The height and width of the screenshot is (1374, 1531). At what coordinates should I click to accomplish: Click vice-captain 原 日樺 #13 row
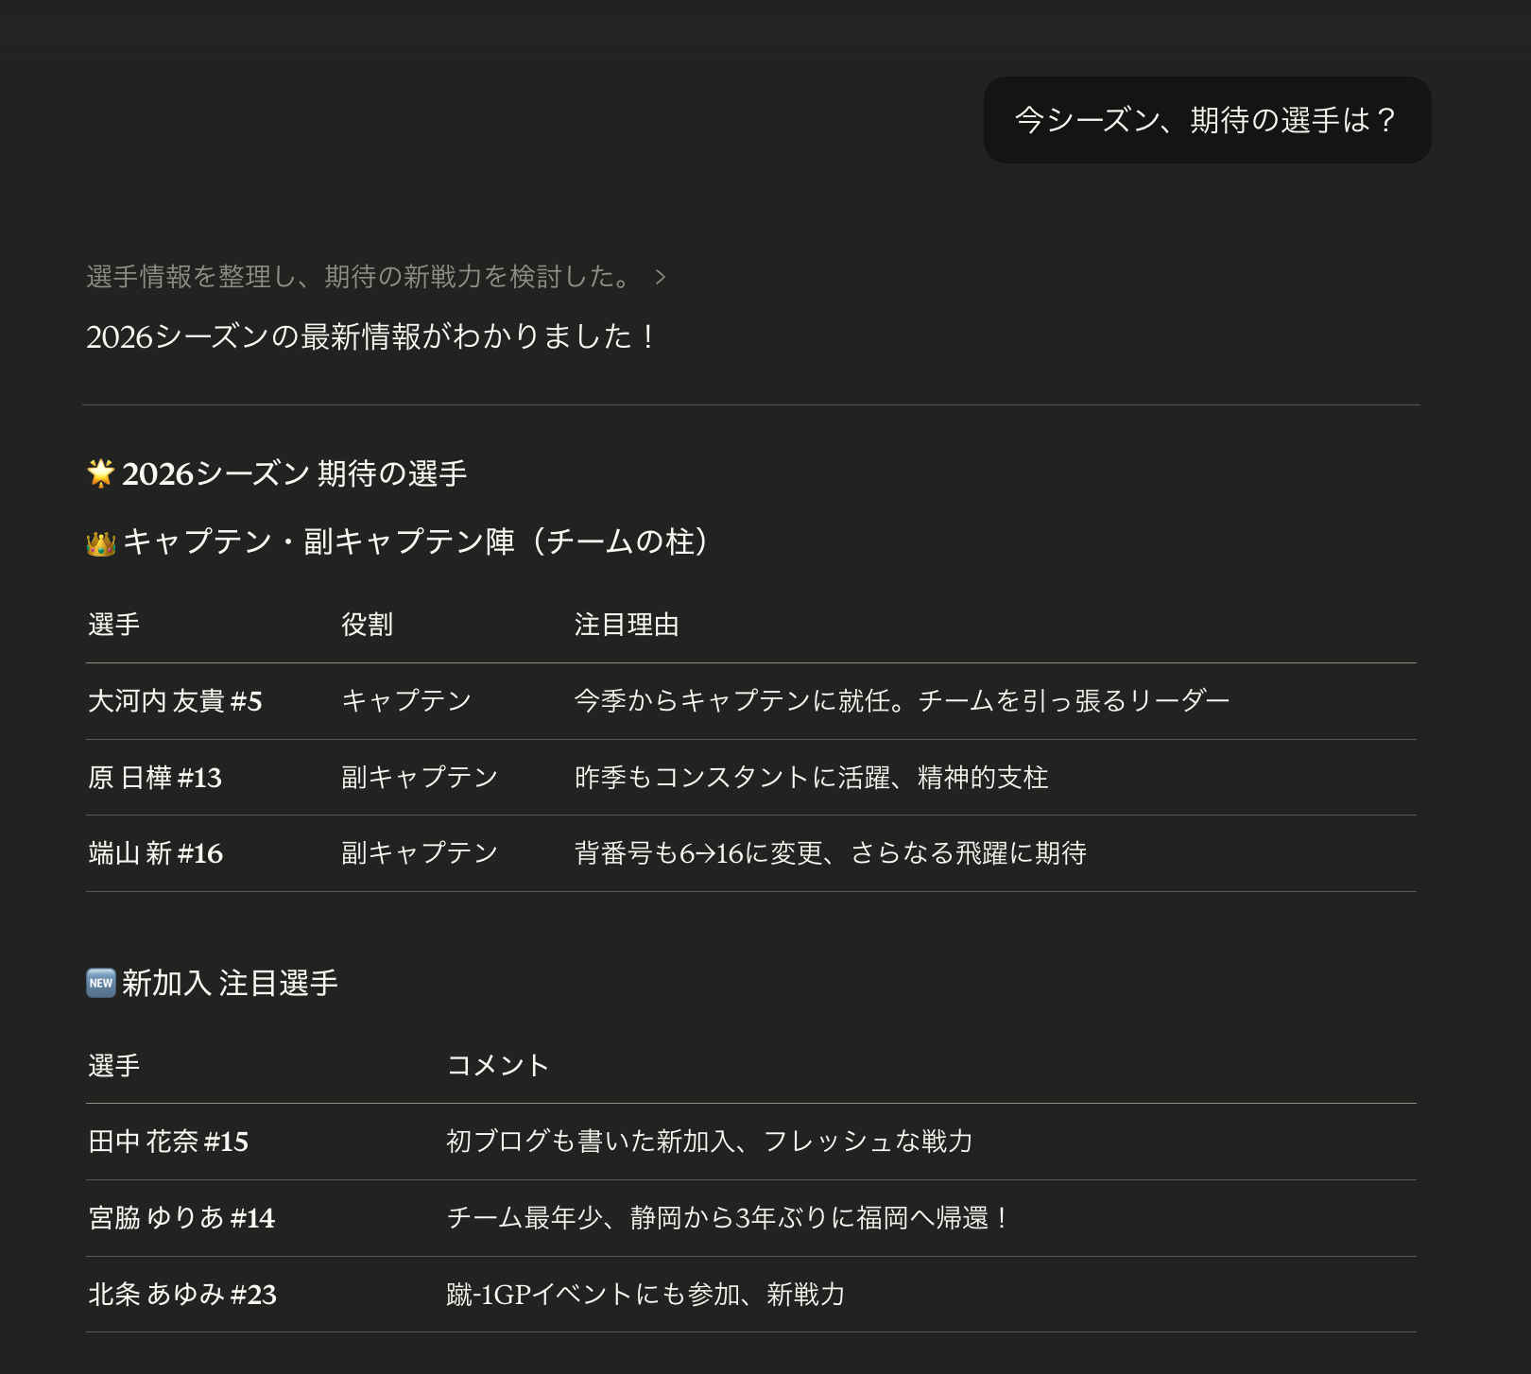pyautogui.click(x=156, y=777)
